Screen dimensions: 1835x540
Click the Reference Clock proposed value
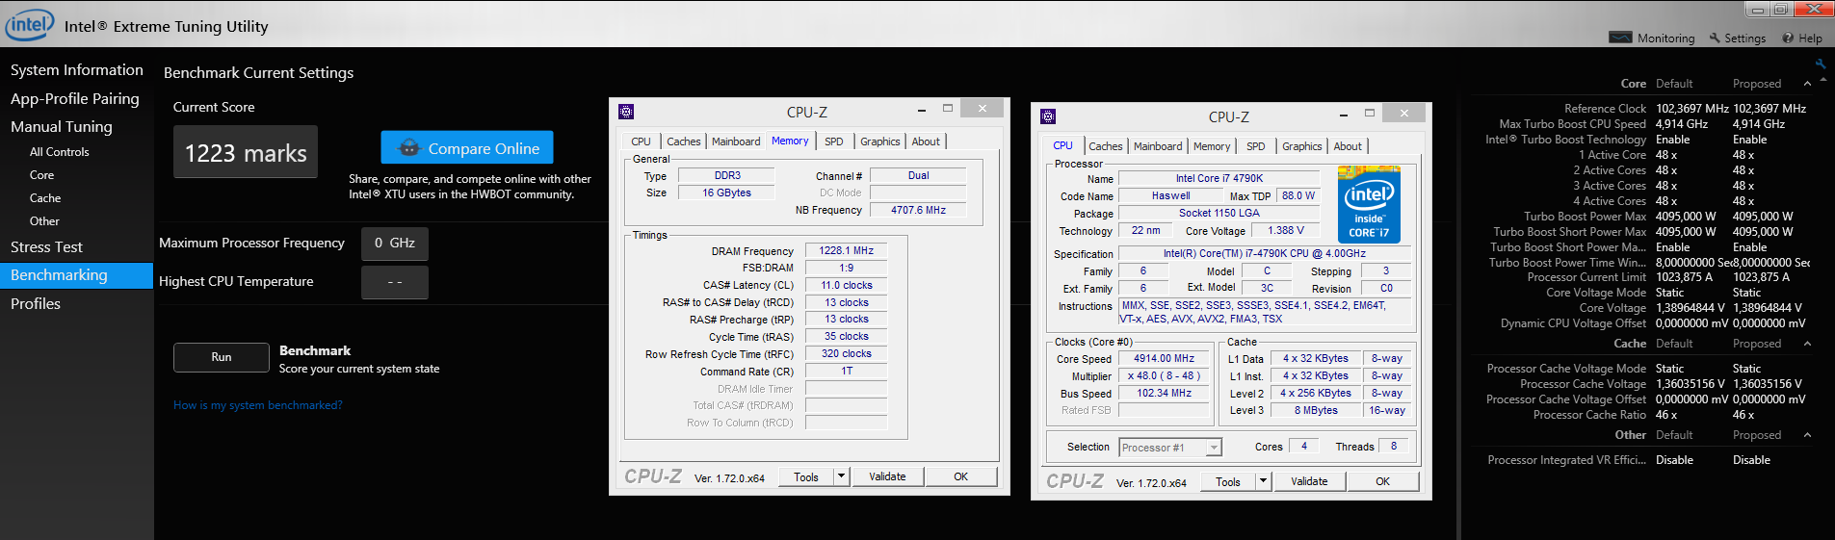click(1769, 109)
